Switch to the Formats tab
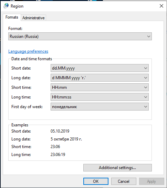This screenshot has width=167, height=188. click(x=12, y=17)
